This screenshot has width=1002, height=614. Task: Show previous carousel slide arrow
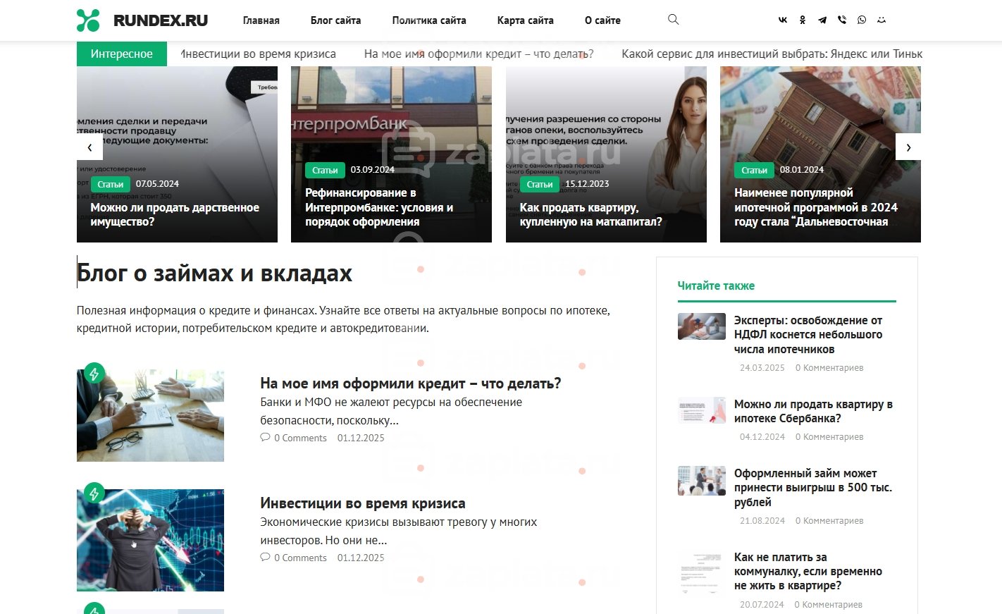[x=89, y=147]
